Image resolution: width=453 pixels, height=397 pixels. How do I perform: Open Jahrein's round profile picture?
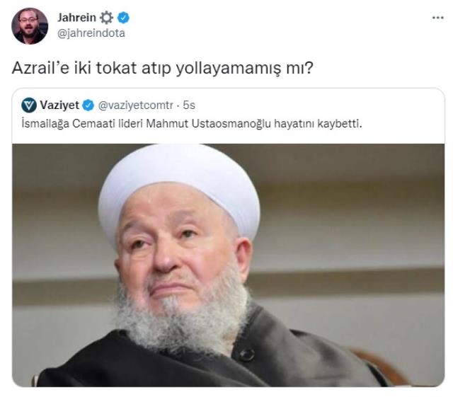point(30,26)
